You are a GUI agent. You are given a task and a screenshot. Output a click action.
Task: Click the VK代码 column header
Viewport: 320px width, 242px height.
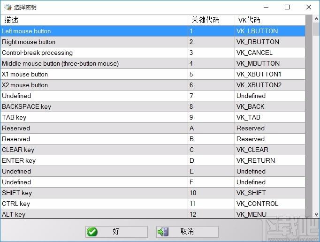tap(270, 20)
